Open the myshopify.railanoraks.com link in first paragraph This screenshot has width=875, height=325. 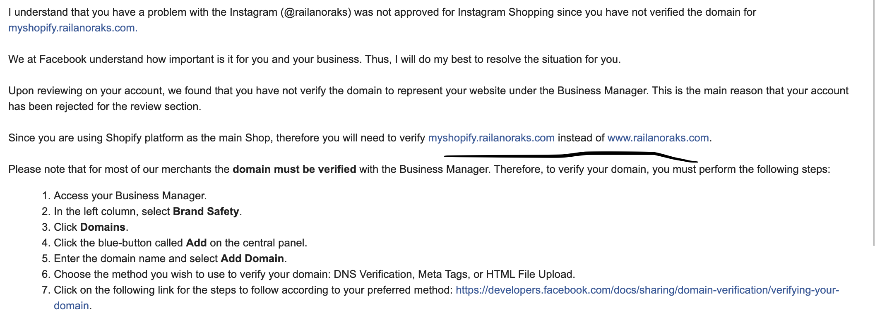[72, 28]
